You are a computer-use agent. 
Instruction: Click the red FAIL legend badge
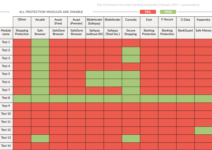pyautogui.click(x=148, y=12)
